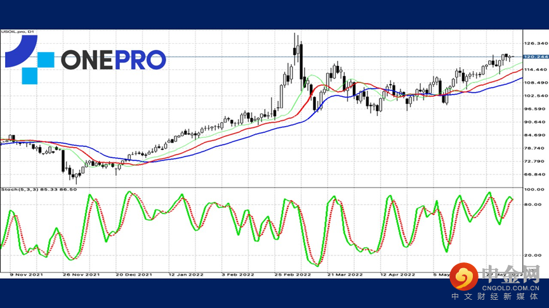Click the ONEPRO logo icon
Image resolution: width=549 pixels, height=308 pixels.
coord(29,60)
